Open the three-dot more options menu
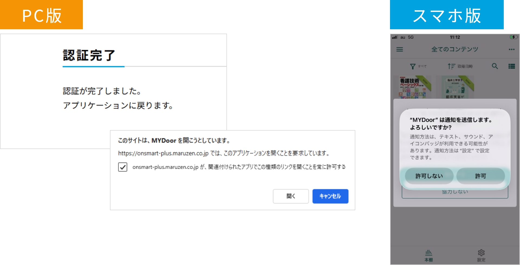 511,49
